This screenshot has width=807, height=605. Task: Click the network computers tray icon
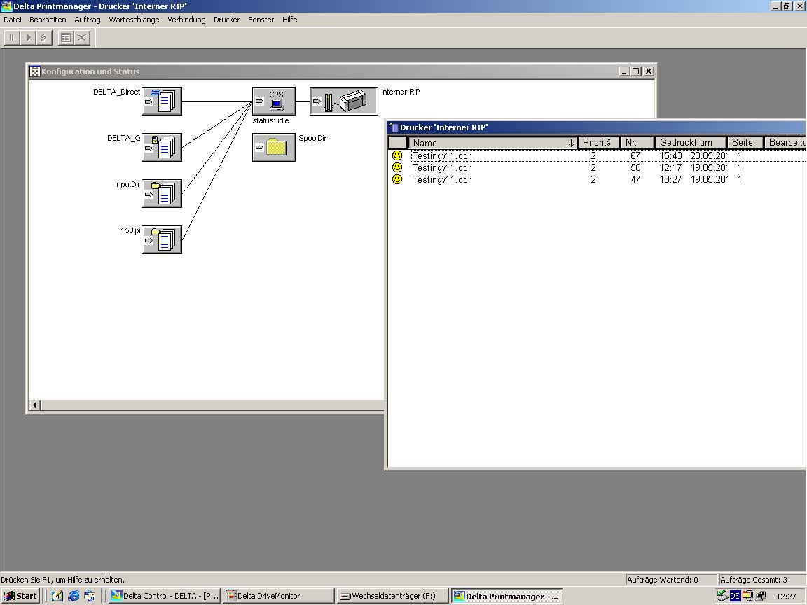[761, 596]
